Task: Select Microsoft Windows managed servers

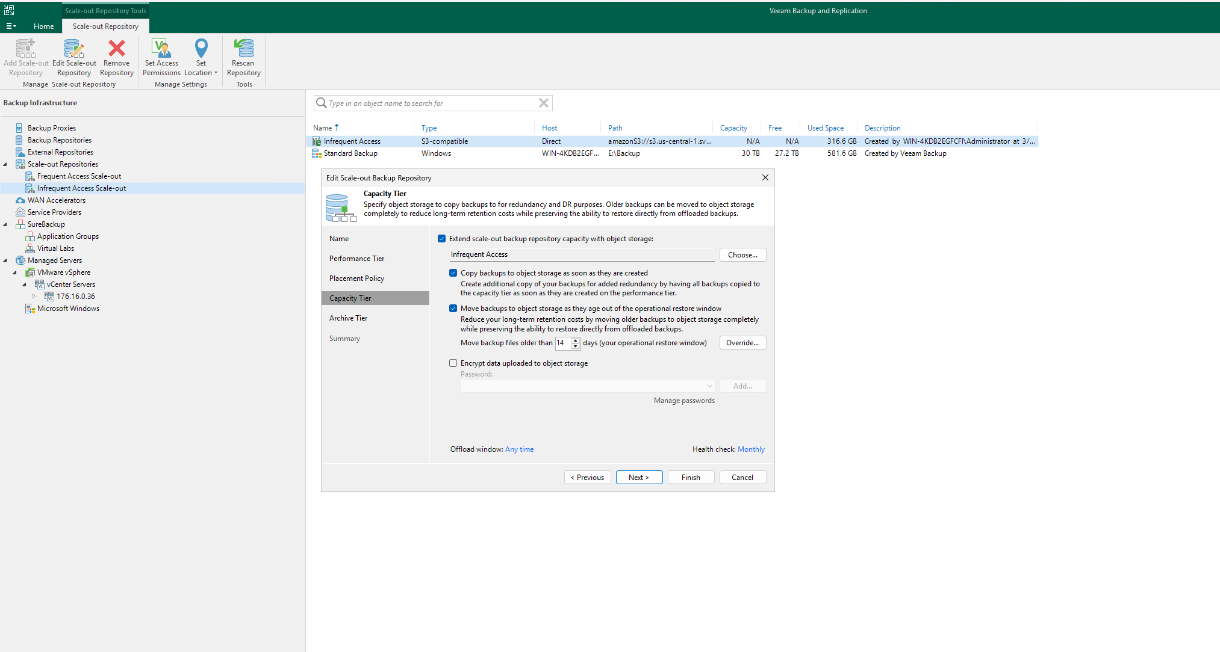Action: pyautogui.click(x=68, y=309)
